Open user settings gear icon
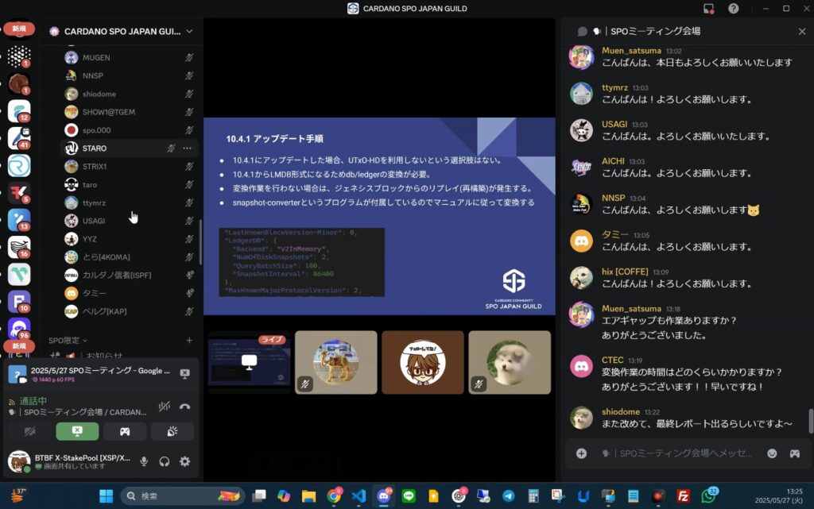The width and height of the screenshot is (814, 509). pyautogui.click(x=184, y=461)
